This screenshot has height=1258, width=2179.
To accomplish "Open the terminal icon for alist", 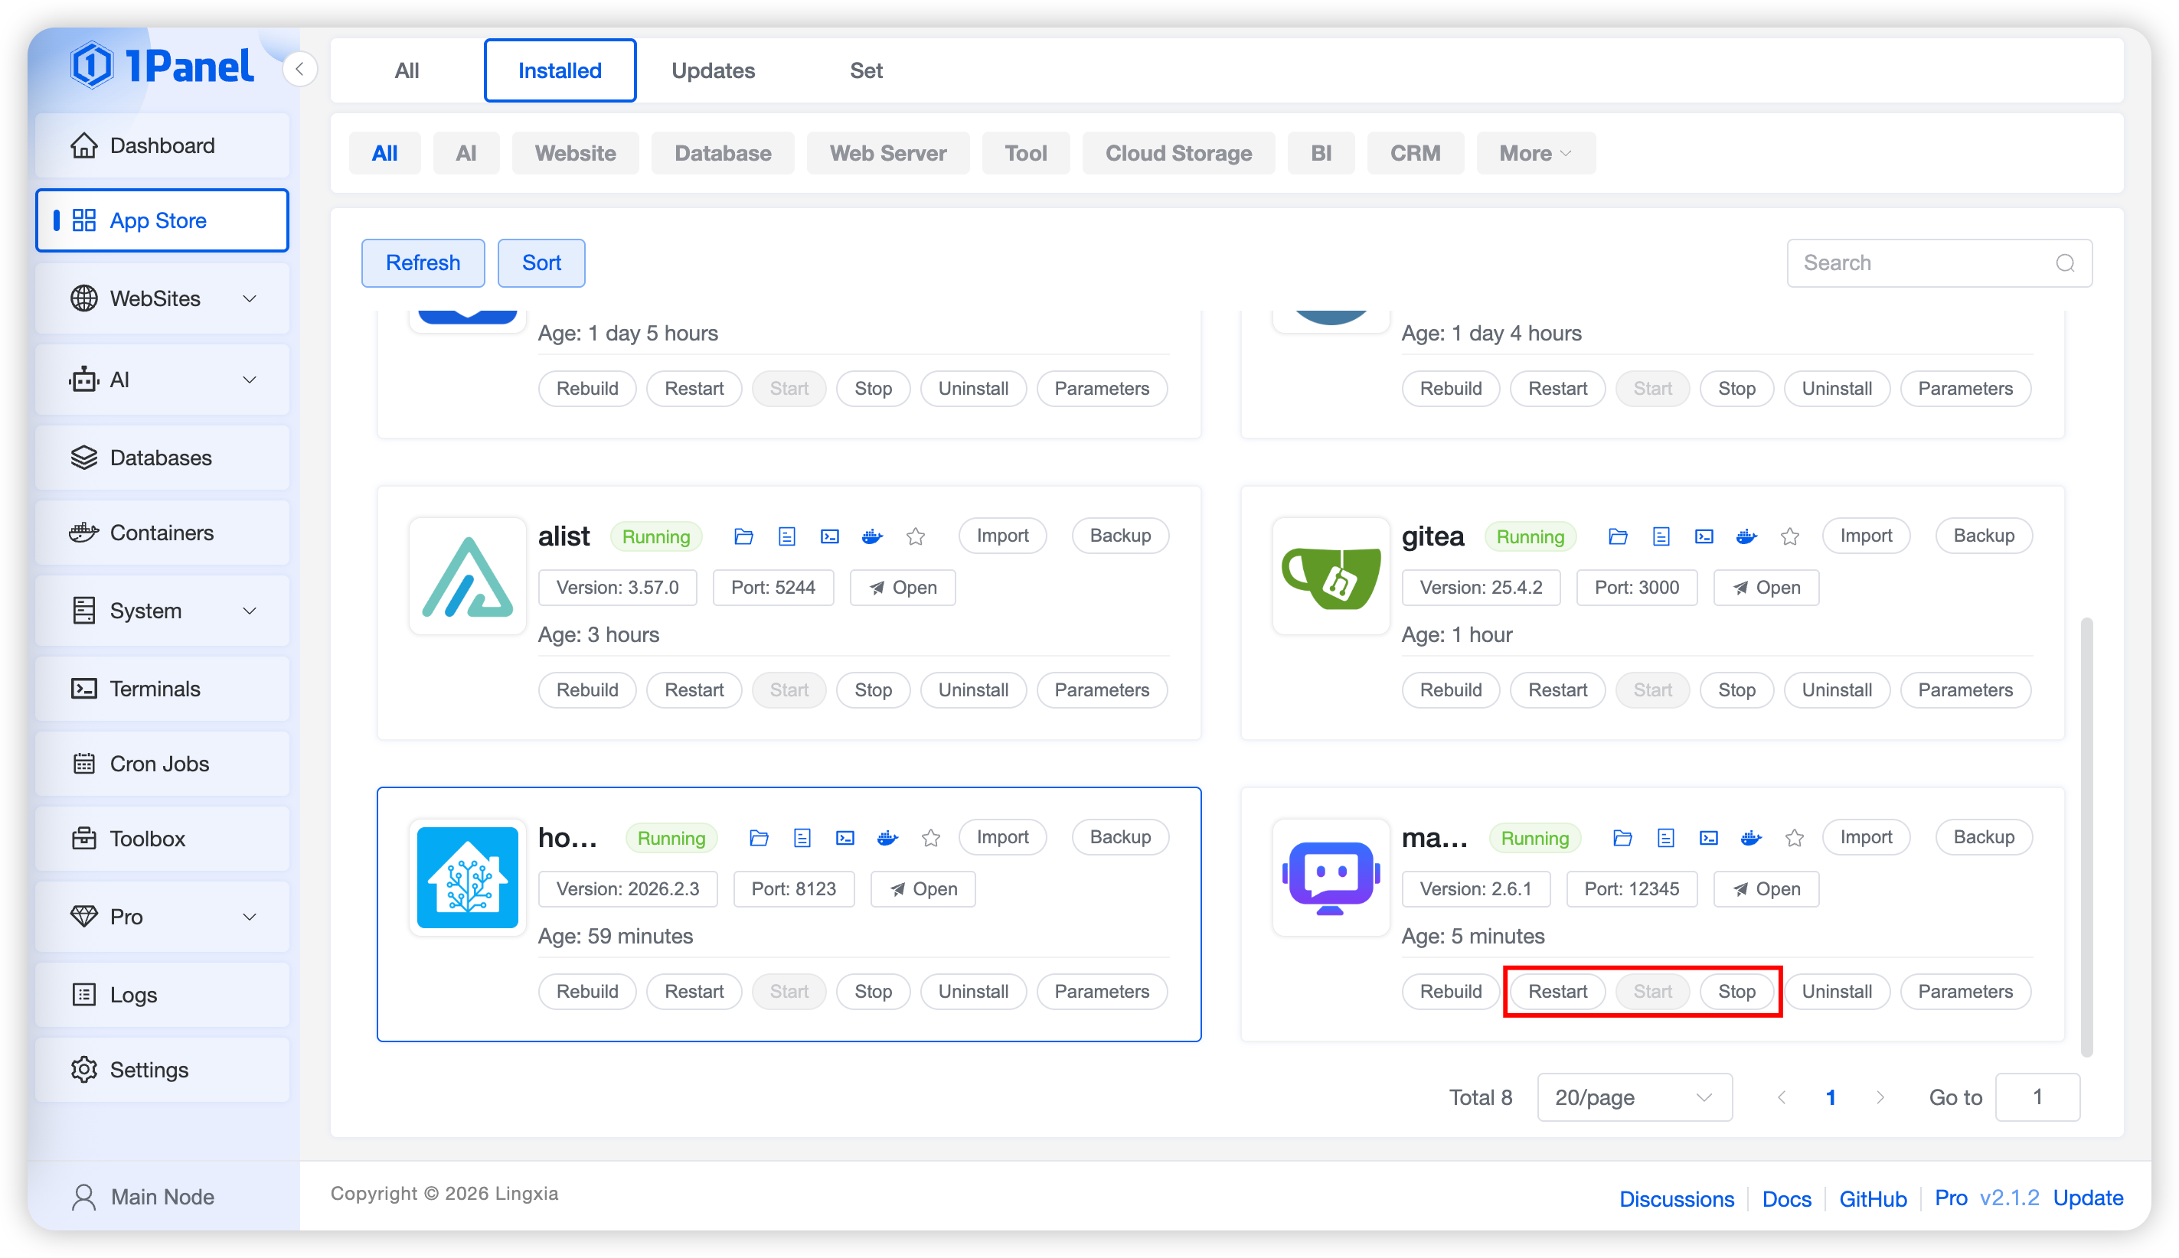I will point(830,536).
